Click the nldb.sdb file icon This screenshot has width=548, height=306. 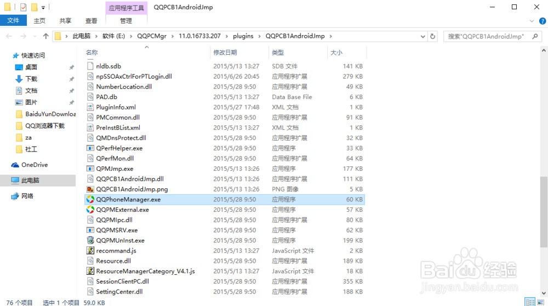[90, 66]
